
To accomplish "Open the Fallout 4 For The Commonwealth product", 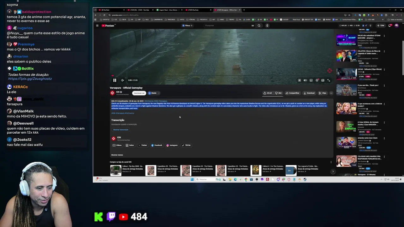I will click(256, 170).
